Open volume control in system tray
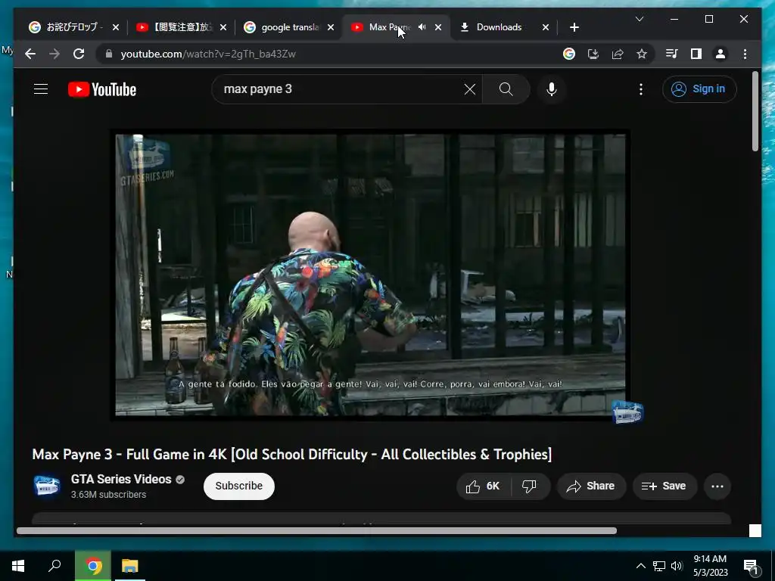The image size is (775, 581). 677,566
